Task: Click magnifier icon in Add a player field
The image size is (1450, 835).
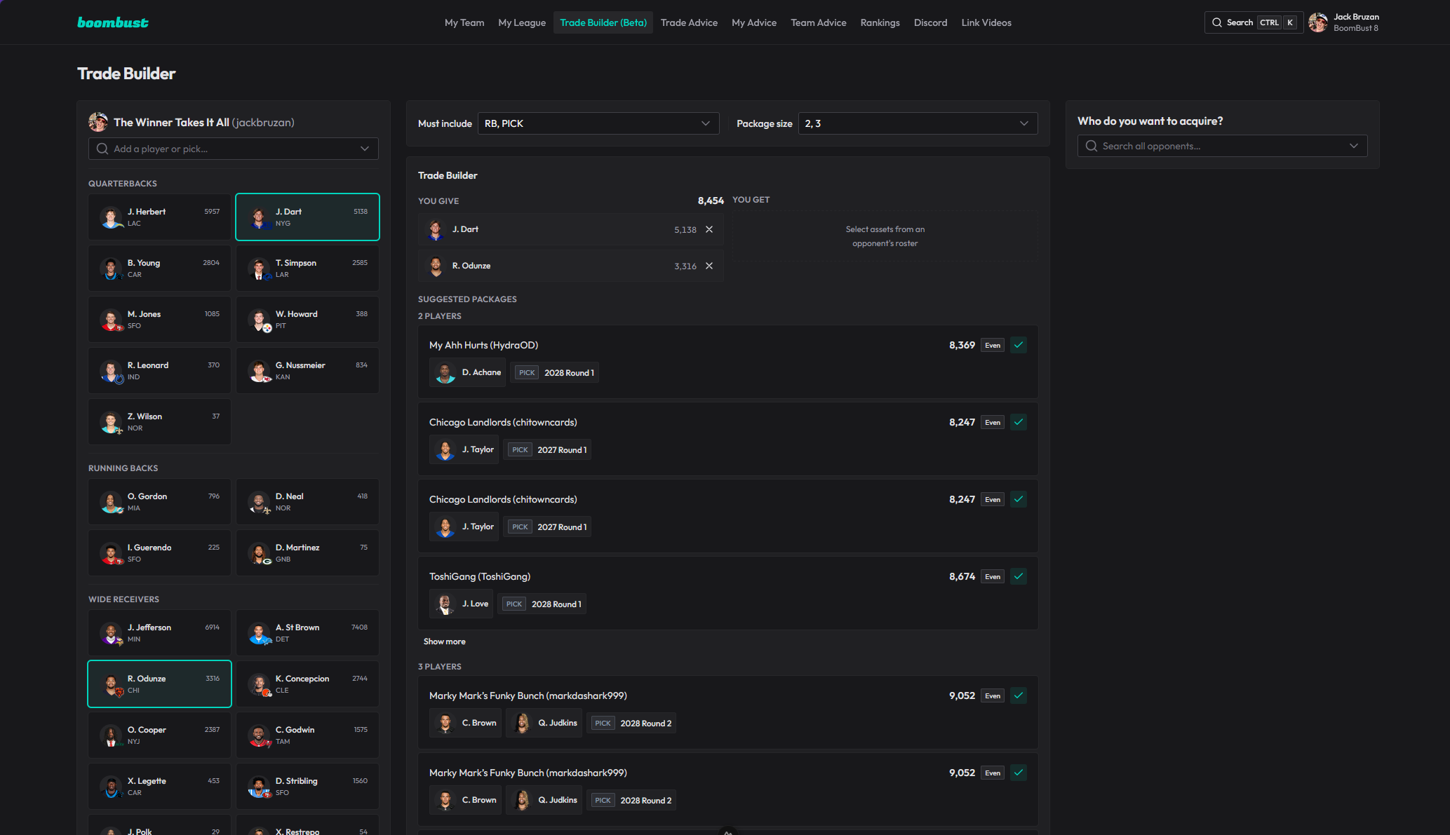Action: tap(102, 149)
